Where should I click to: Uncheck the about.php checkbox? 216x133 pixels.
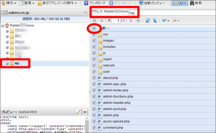(94, 78)
